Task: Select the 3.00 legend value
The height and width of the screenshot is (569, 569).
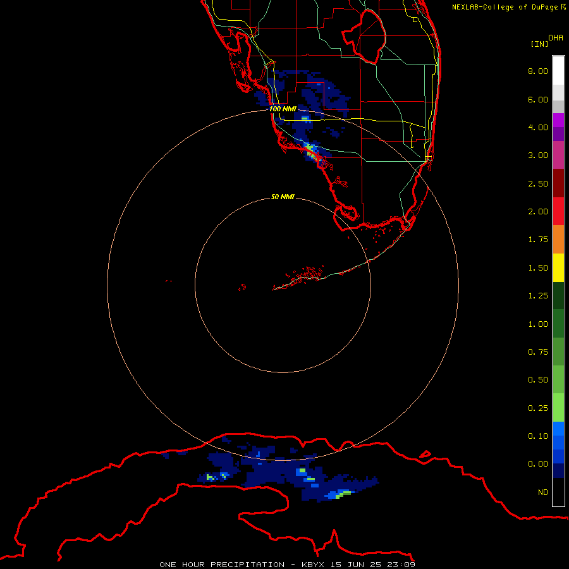Action: coord(538,156)
